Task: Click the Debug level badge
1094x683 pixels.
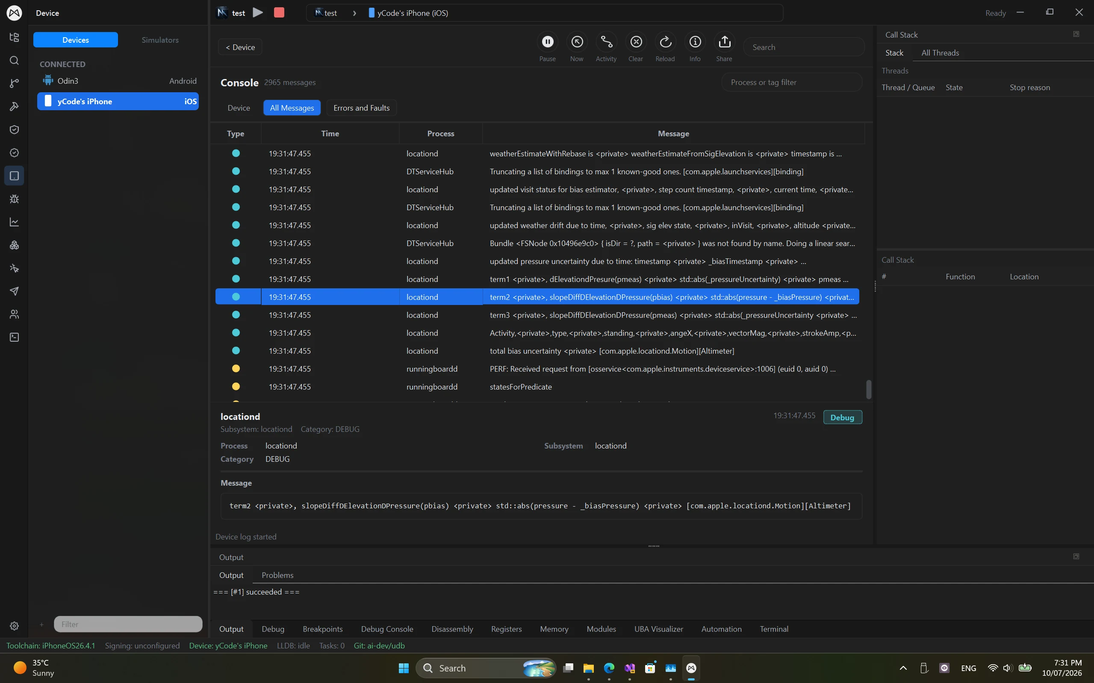Action: 842,417
